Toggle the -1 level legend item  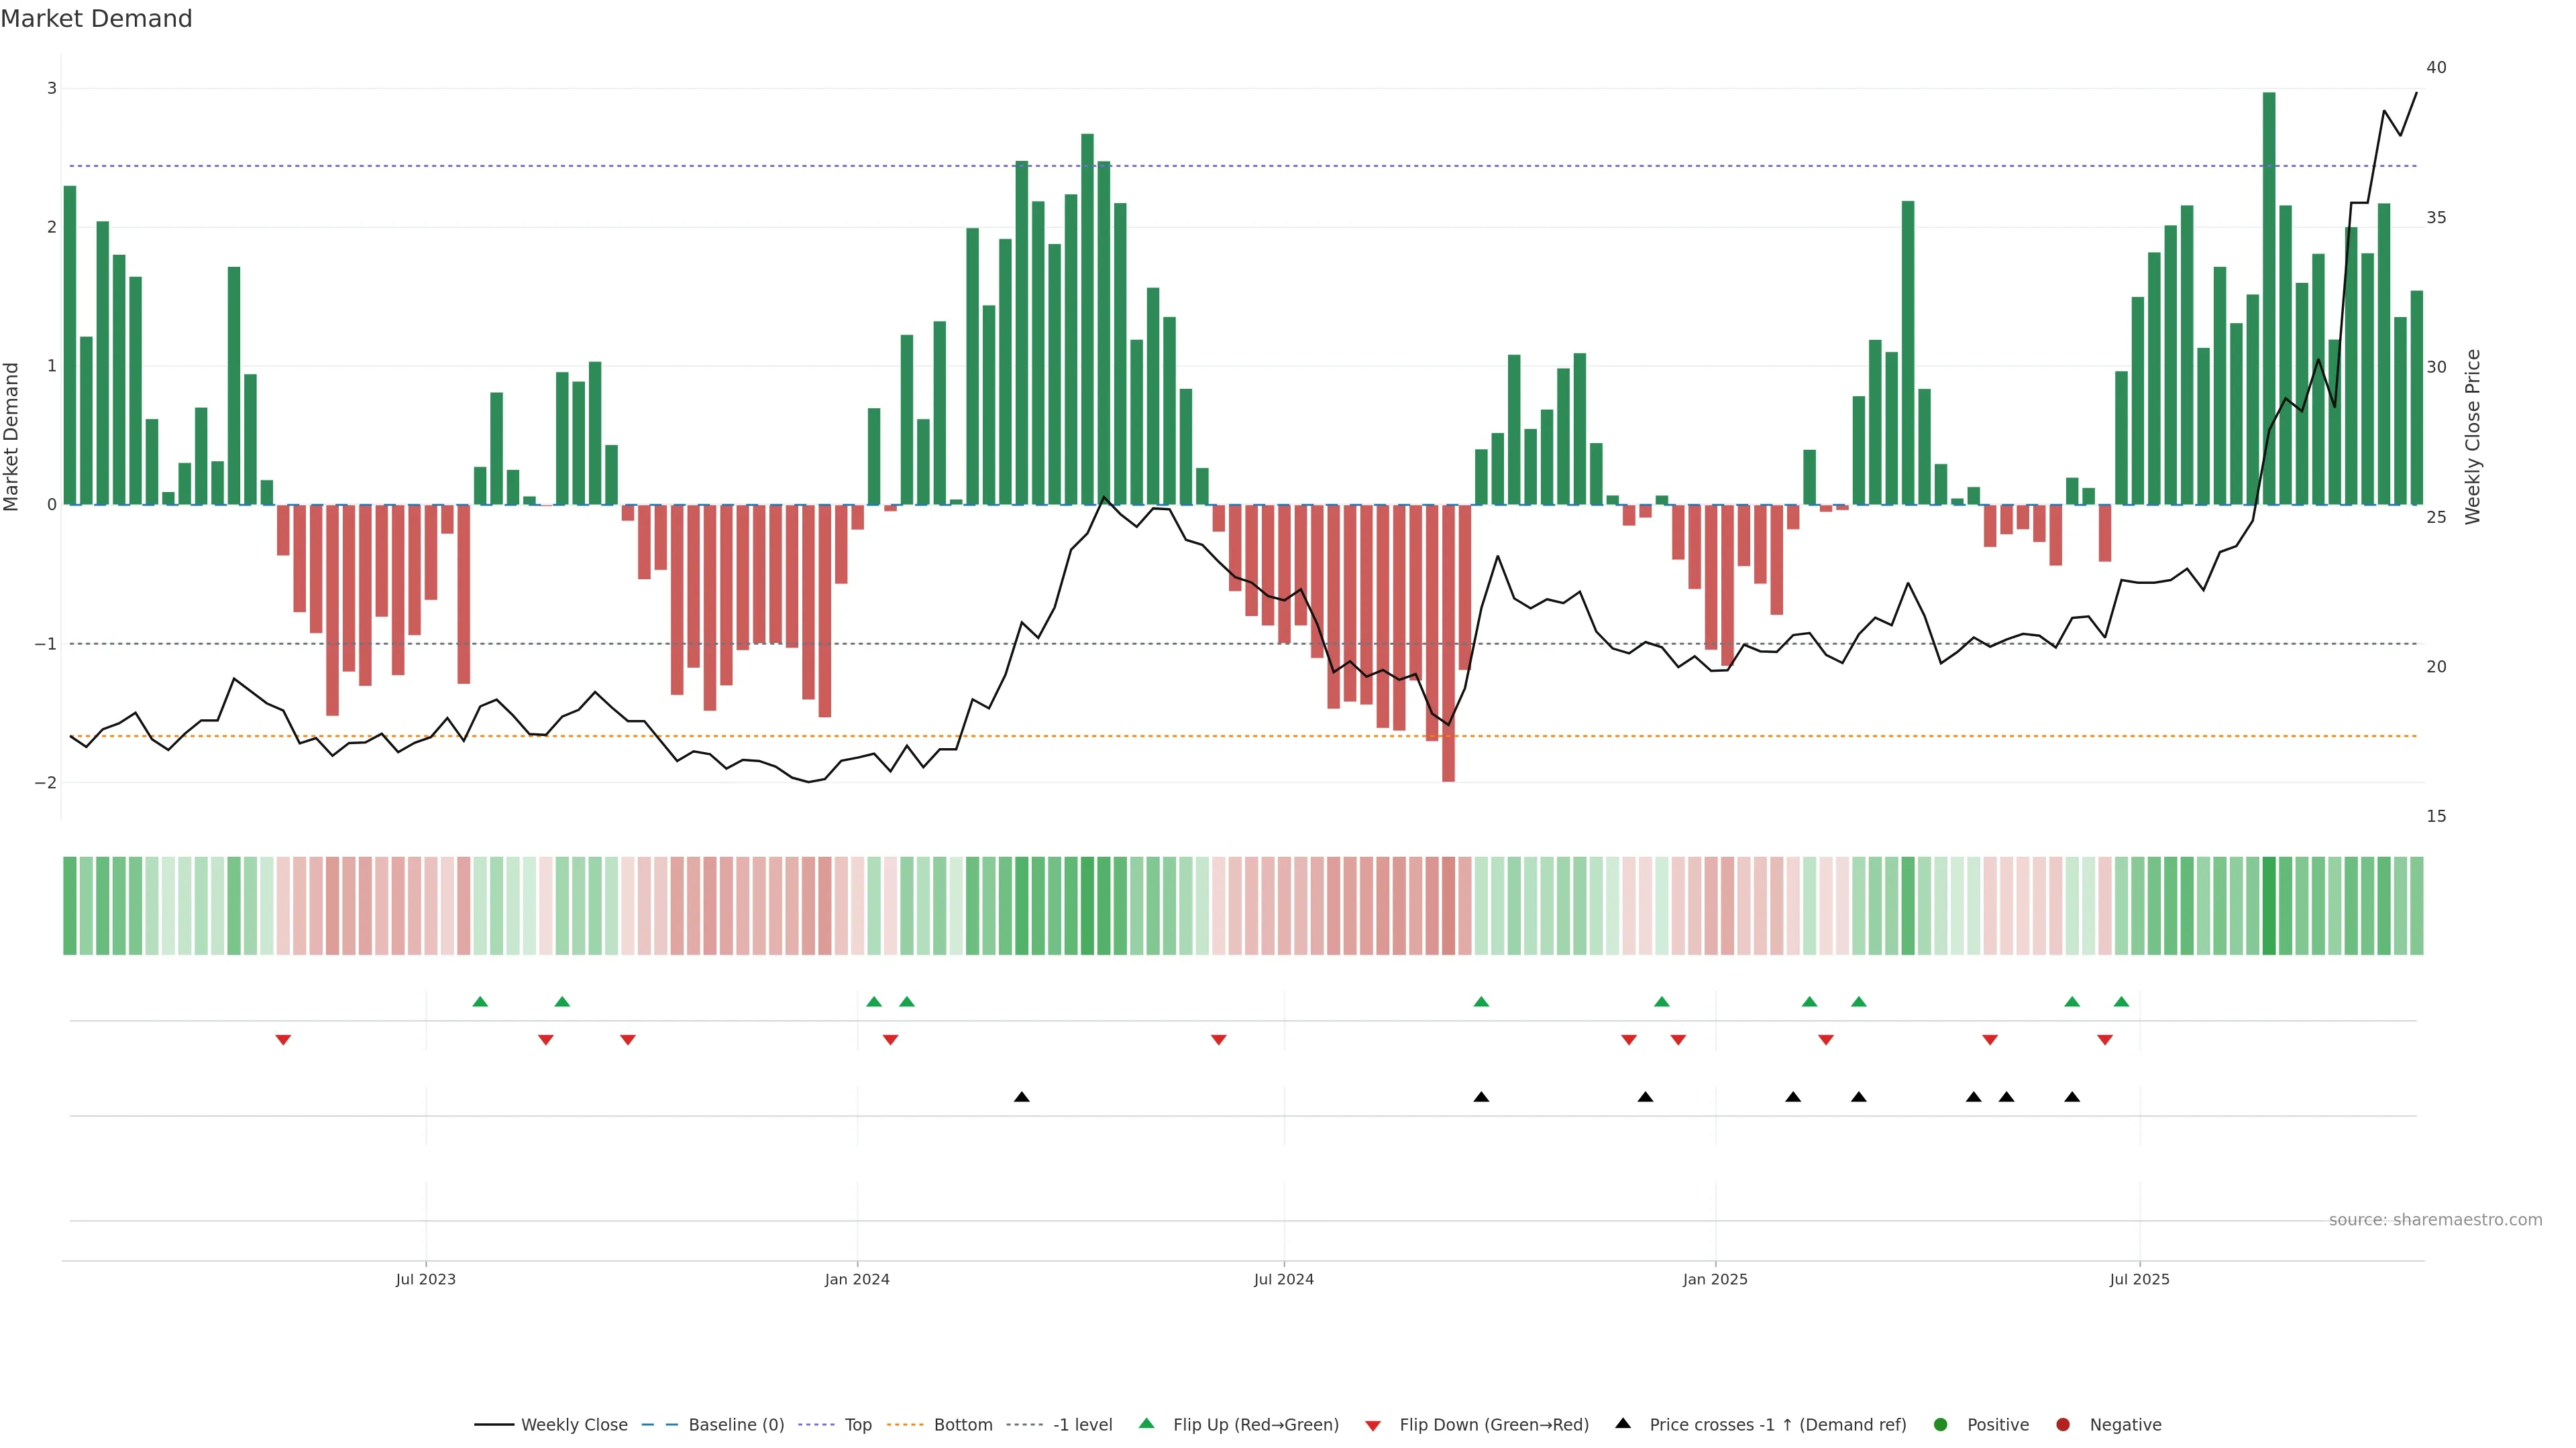tap(1082, 1424)
